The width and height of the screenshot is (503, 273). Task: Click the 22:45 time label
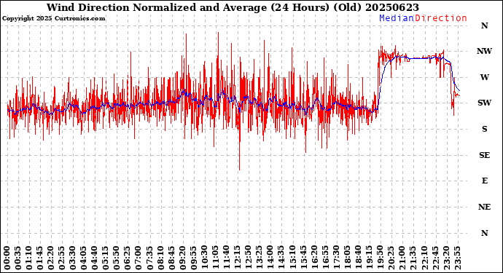tap(435, 258)
